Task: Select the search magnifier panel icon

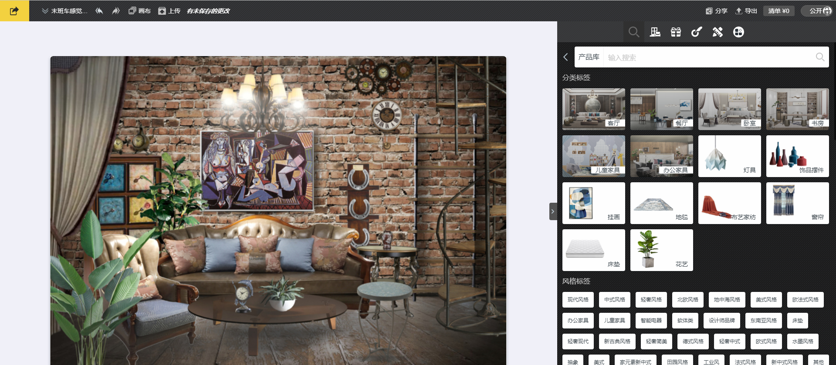Action: coord(634,32)
